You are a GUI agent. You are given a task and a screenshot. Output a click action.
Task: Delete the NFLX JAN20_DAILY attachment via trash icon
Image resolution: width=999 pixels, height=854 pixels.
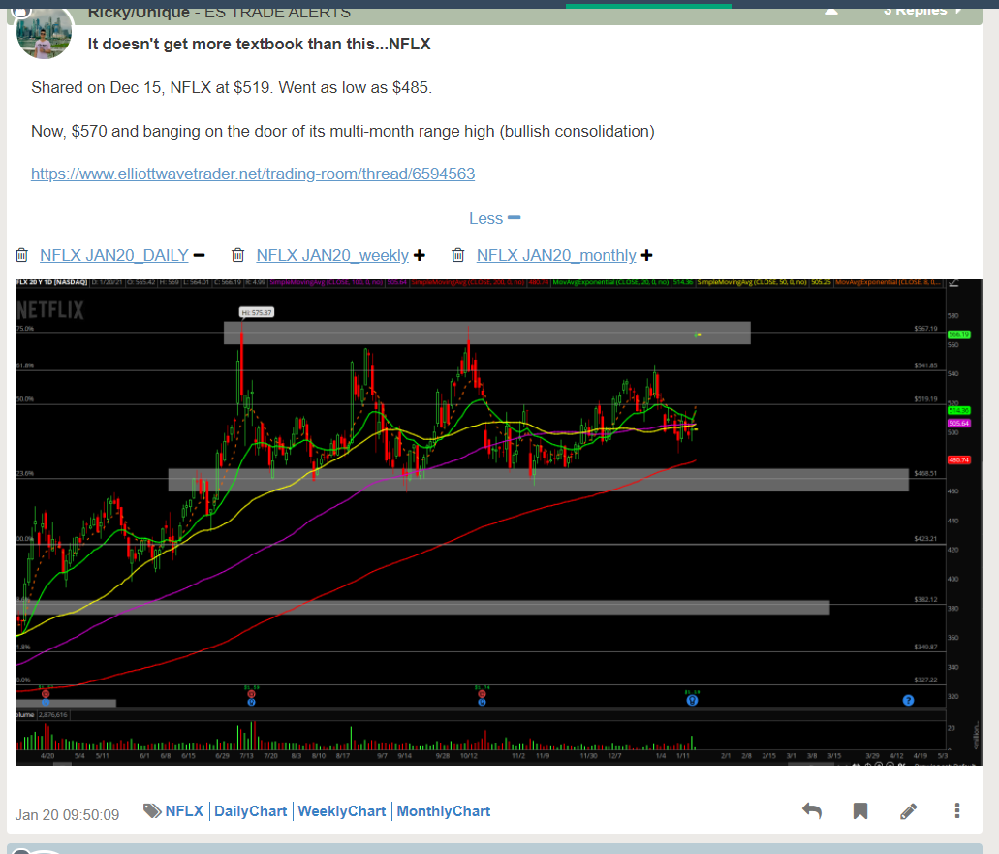21,255
